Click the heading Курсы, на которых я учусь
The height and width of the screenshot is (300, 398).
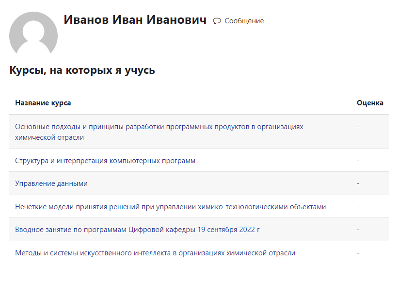[82, 70]
